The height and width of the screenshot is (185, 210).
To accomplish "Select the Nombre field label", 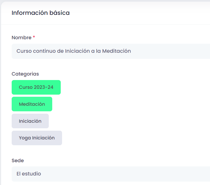I will coord(21,38).
